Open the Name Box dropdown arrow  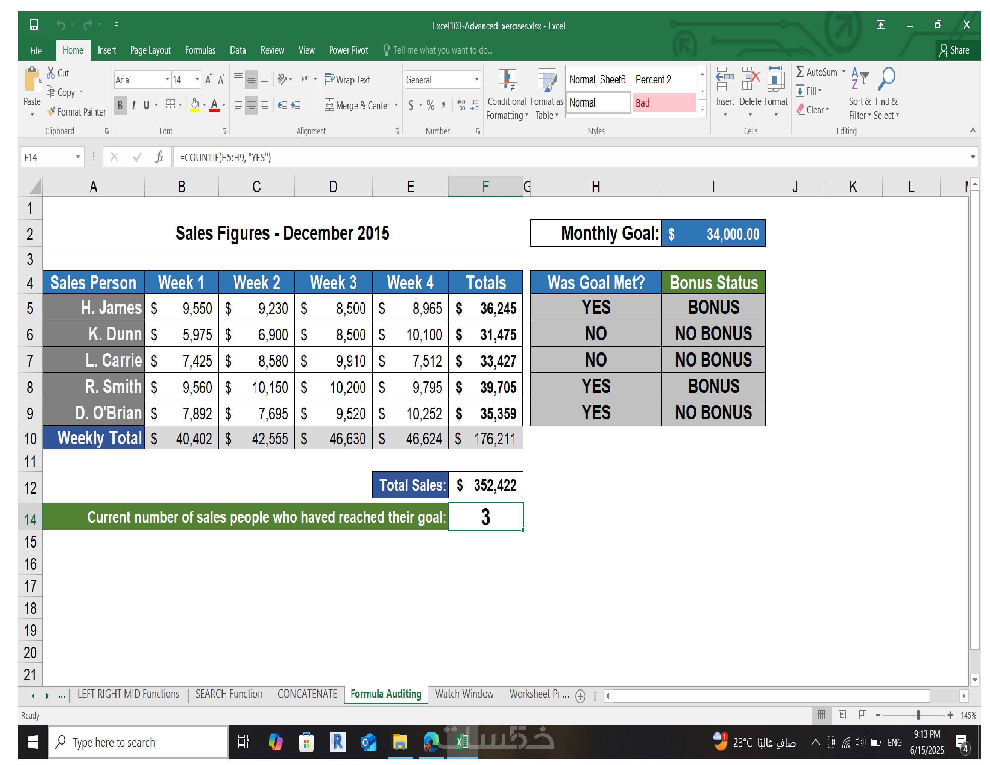[x=78, y=157]
